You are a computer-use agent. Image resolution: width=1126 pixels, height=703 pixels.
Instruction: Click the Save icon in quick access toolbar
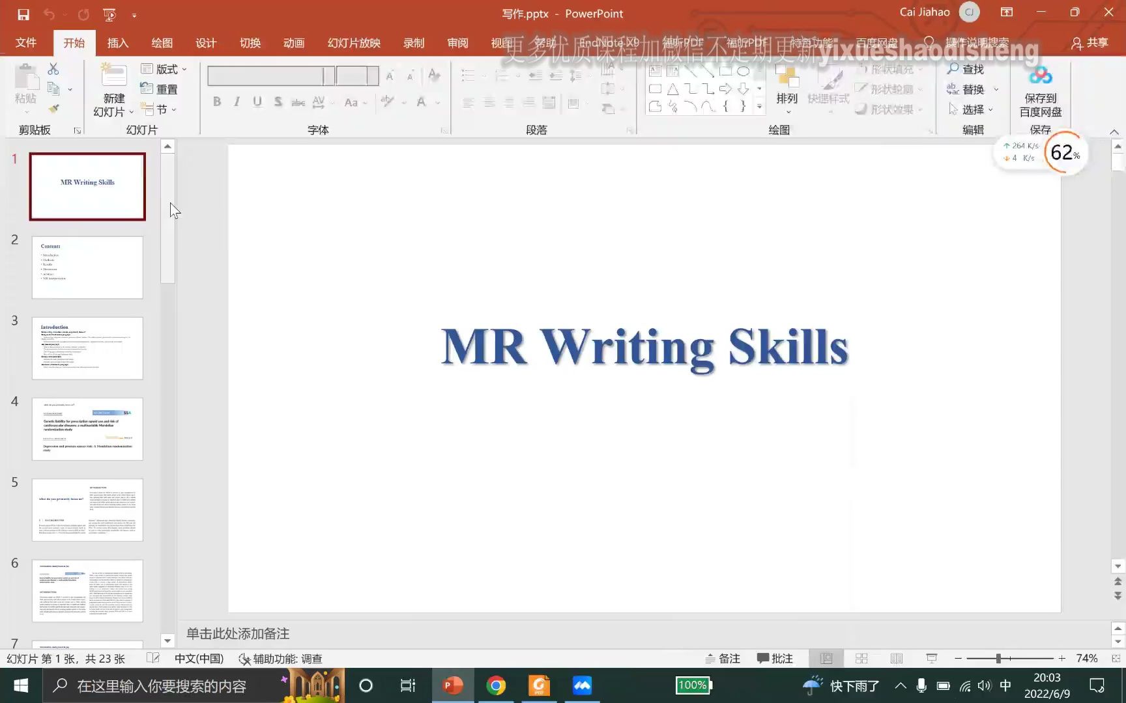(x=23, y=14)
